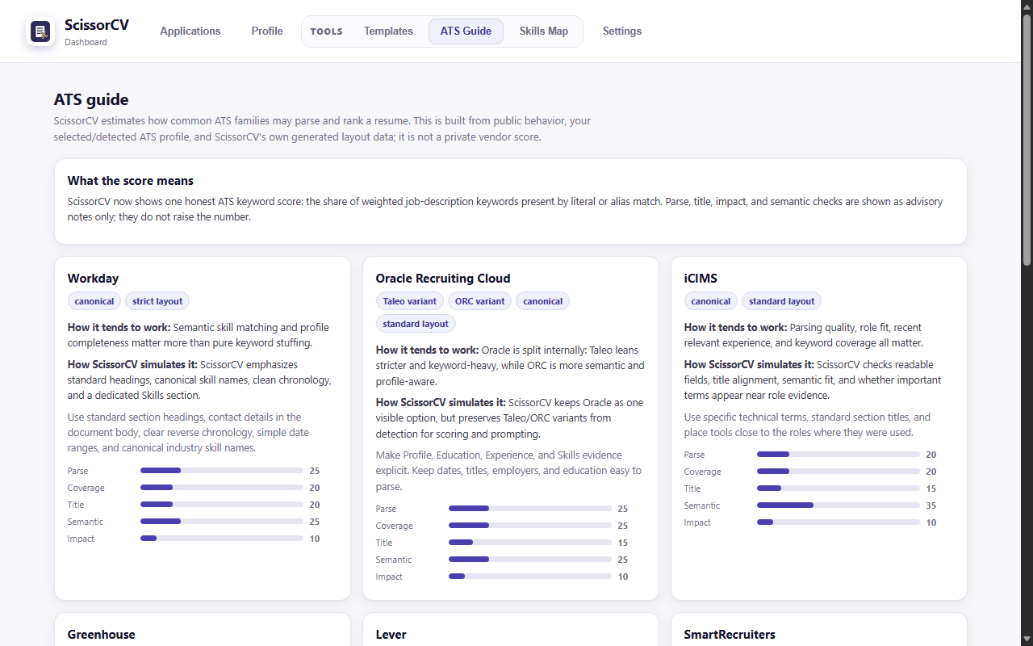Click Workday's Impact progress bar

tap(222, 538)
